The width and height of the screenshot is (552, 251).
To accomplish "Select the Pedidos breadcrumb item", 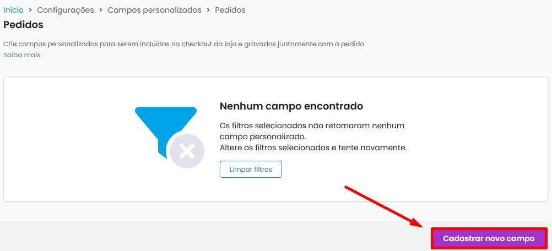I will (x=230, y=10).
